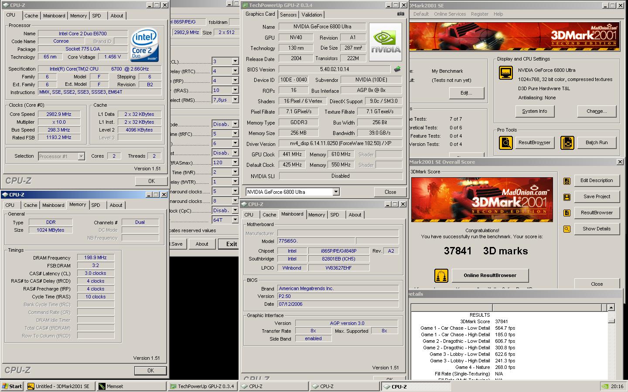
Task: Click the DRAM Frequency value 198.9 MHz
Action: [x=96, y=258]
